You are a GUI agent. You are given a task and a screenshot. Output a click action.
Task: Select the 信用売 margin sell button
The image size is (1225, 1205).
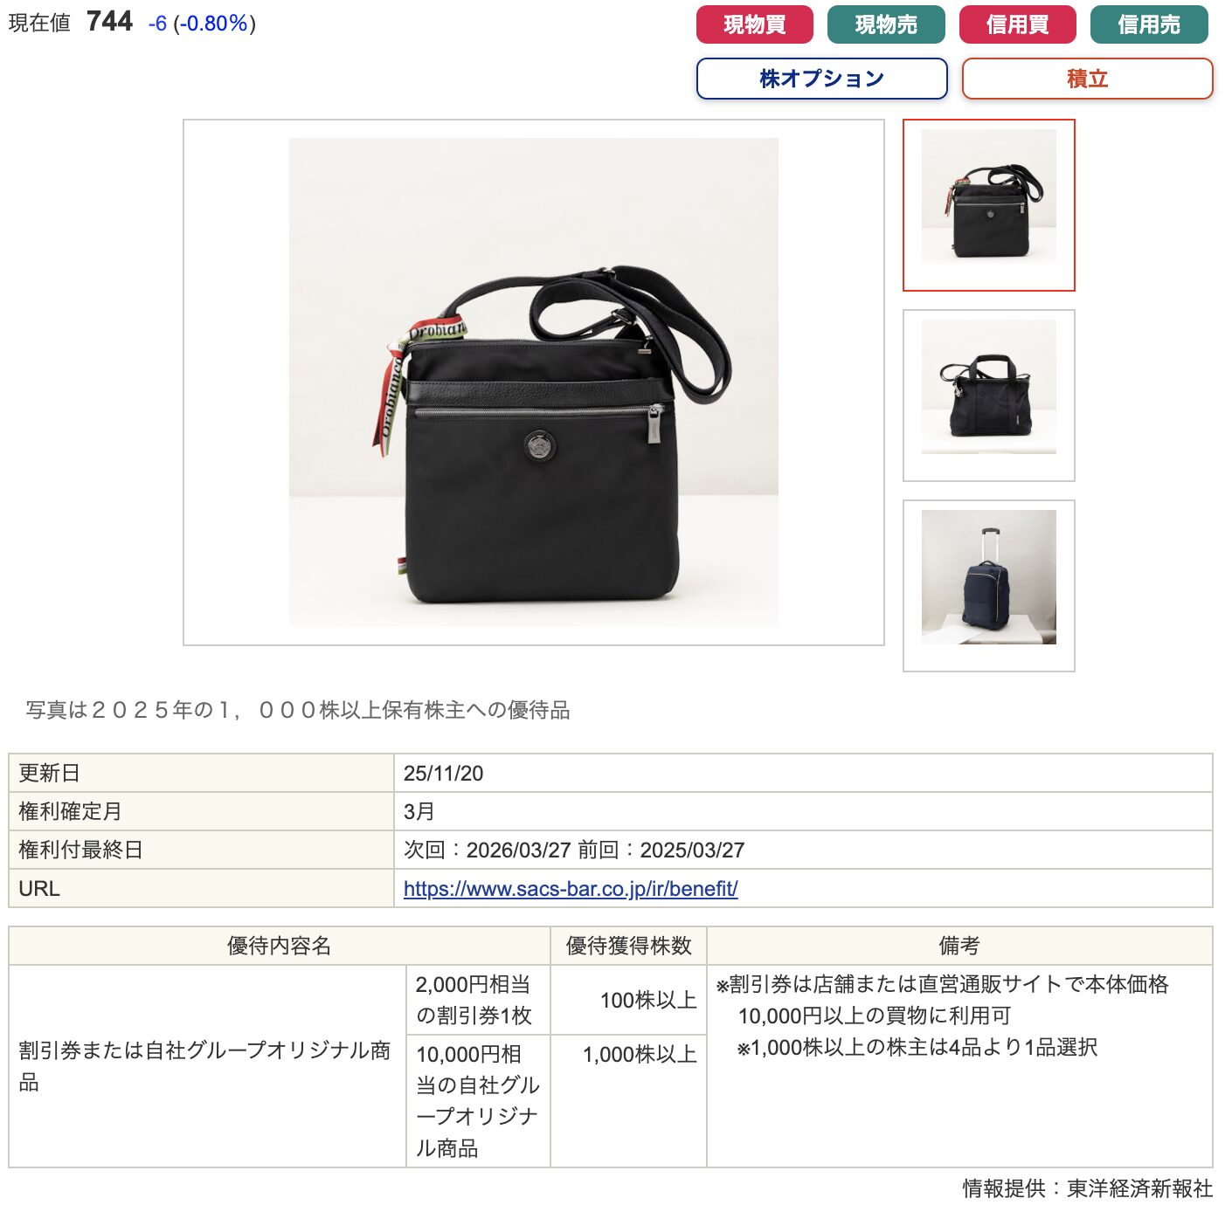point(1149,24)
